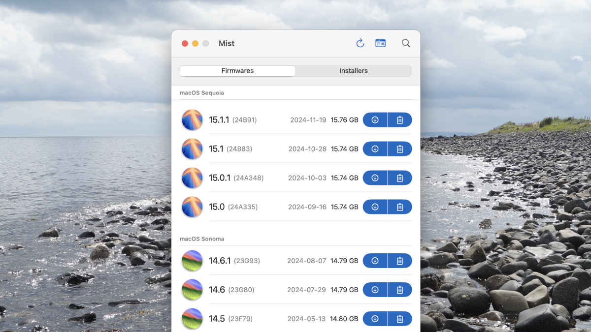Download macOS 15.0 (24A335) firmware

pos(375,207)
